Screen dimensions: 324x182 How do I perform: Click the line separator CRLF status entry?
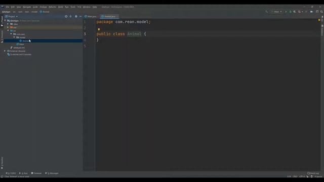click(x=295, y=176)
